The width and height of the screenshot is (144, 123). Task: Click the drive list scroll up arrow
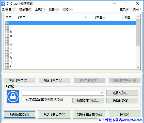(138, 17)
